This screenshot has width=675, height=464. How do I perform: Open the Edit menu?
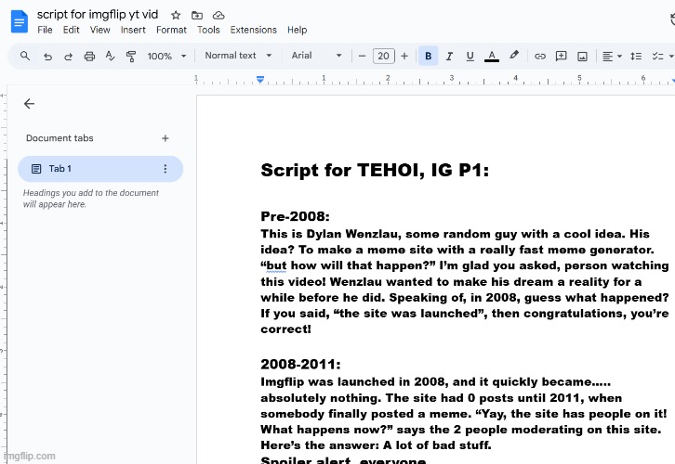pyautogui.click(x=71, y=30)
